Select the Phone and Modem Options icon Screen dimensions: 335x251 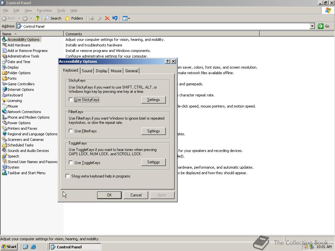tap(4, 117)
